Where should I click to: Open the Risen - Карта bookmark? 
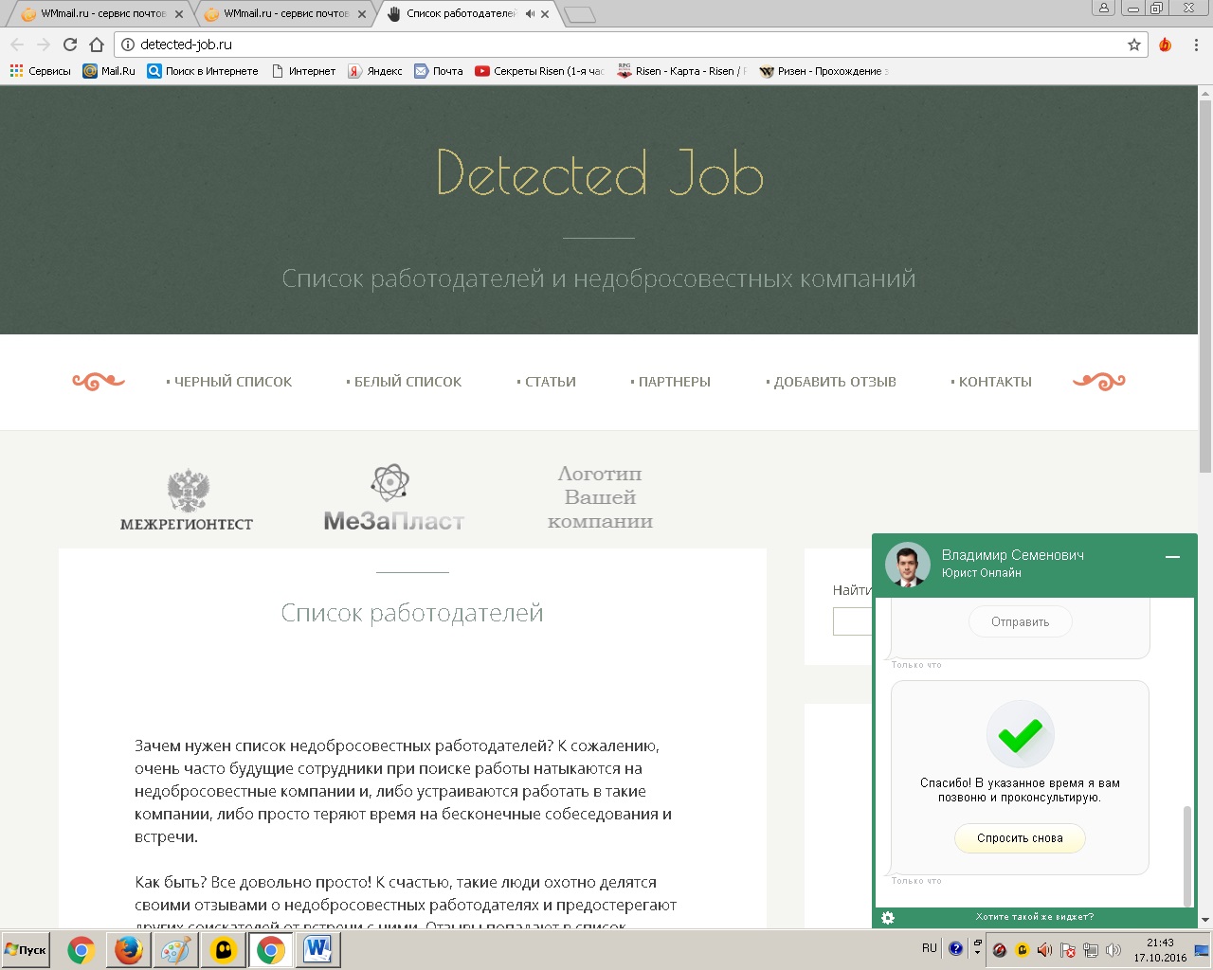point(681,71)
